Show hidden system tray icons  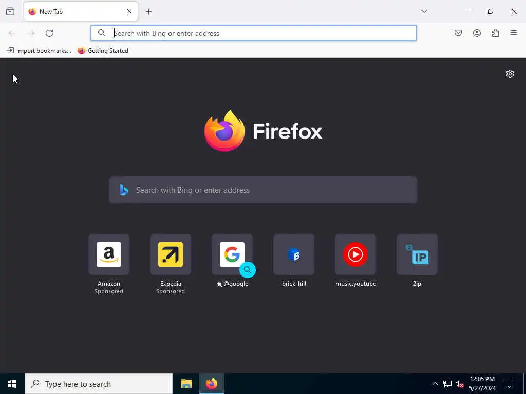point(435,384)
